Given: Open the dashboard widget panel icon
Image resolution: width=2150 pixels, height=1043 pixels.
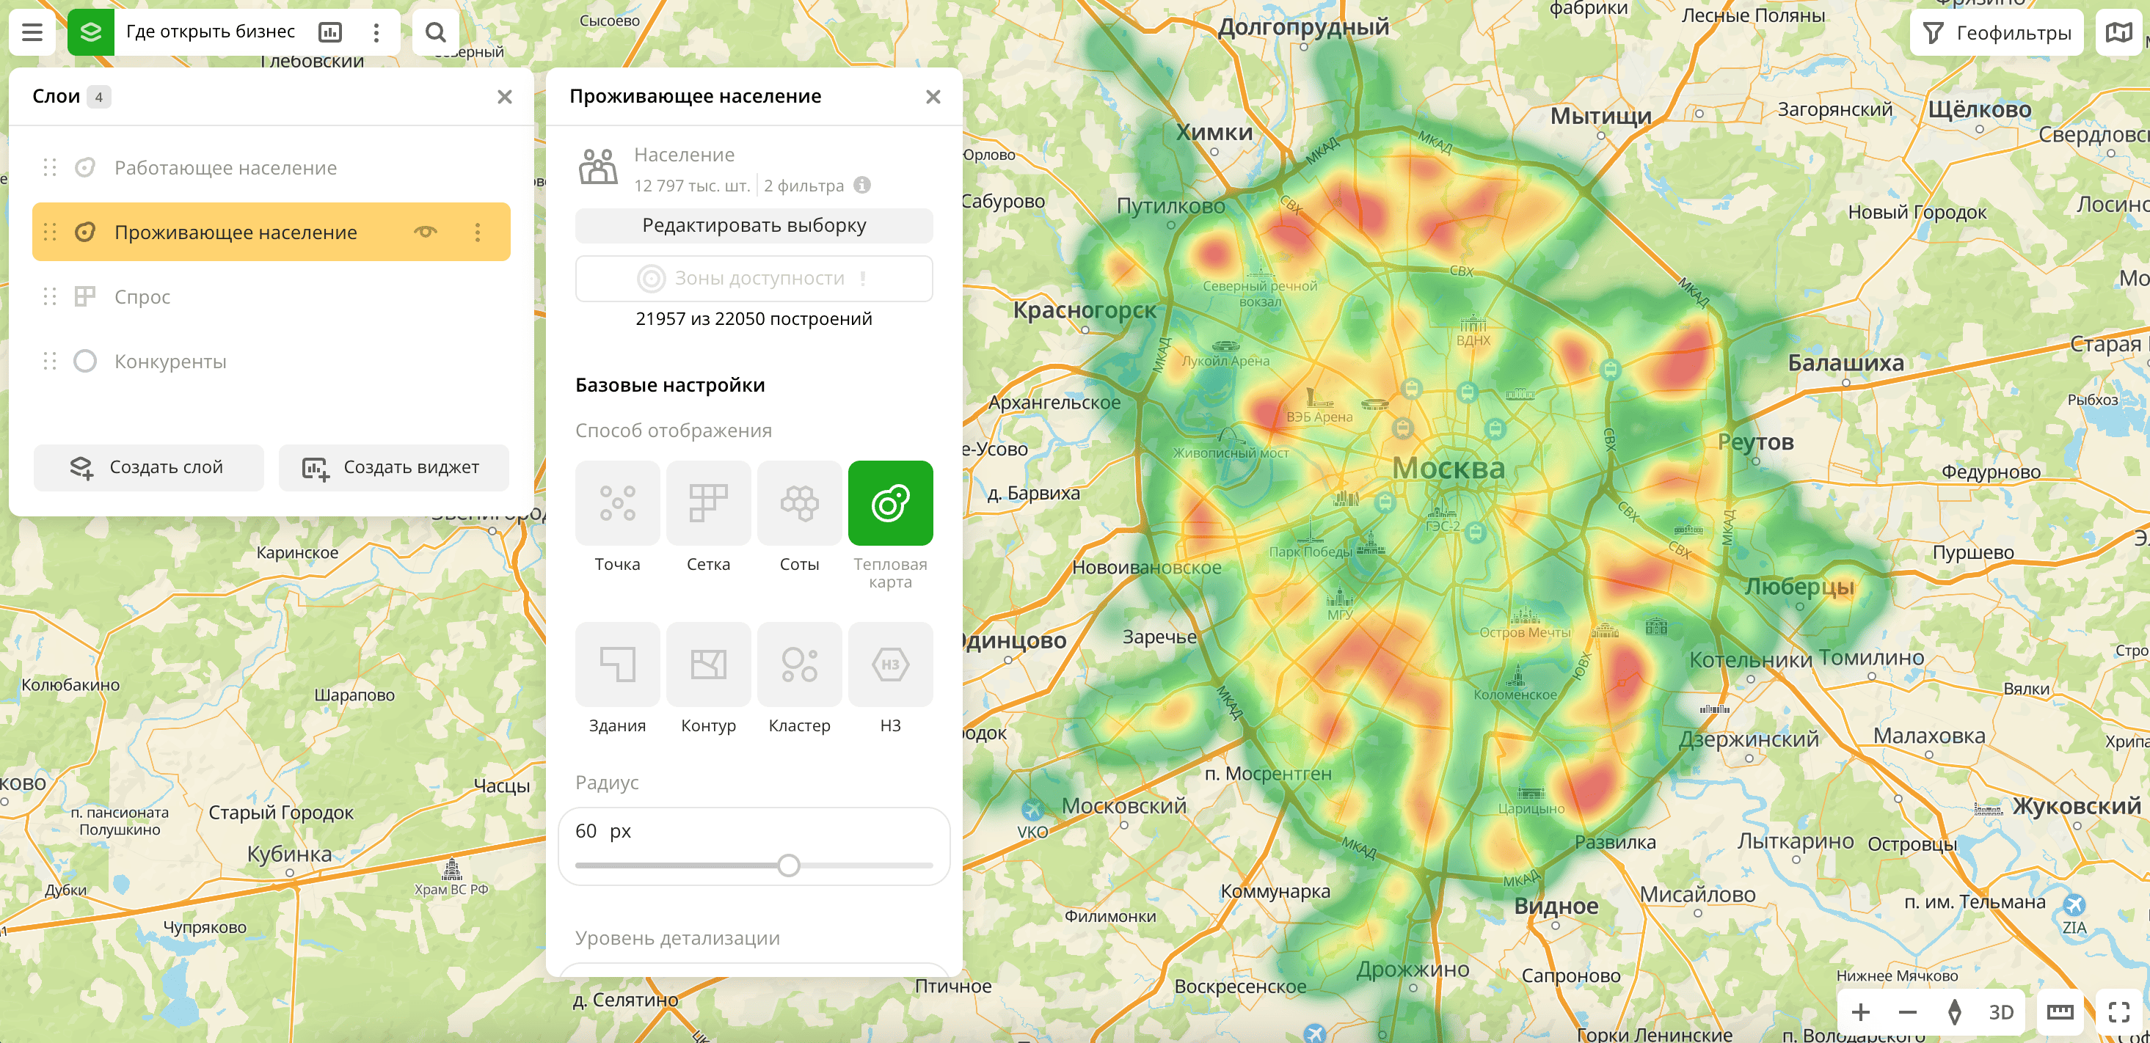Looking at the screenshot, I should [330, 32].
